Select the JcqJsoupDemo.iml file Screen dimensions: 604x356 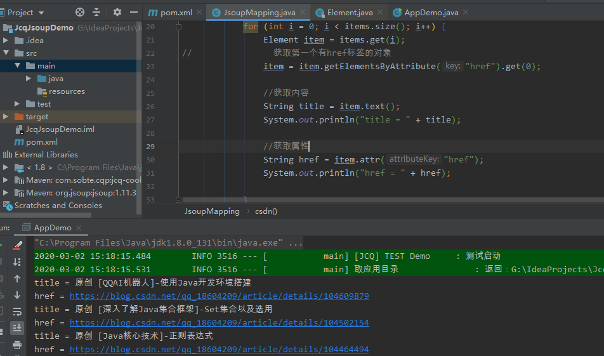pos(60,129)
